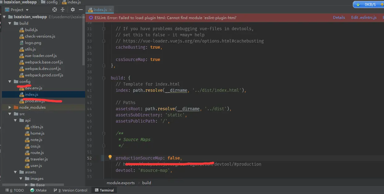Open the 9: Version Control tool window
This screenshot has width=384, height=194.
click(x=70, y=190)
